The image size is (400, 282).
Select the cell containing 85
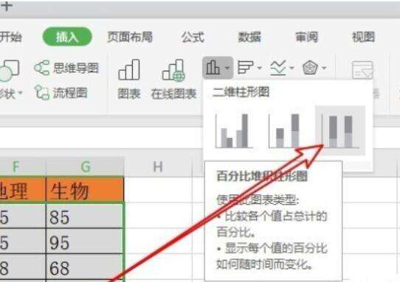pos(85,216)
